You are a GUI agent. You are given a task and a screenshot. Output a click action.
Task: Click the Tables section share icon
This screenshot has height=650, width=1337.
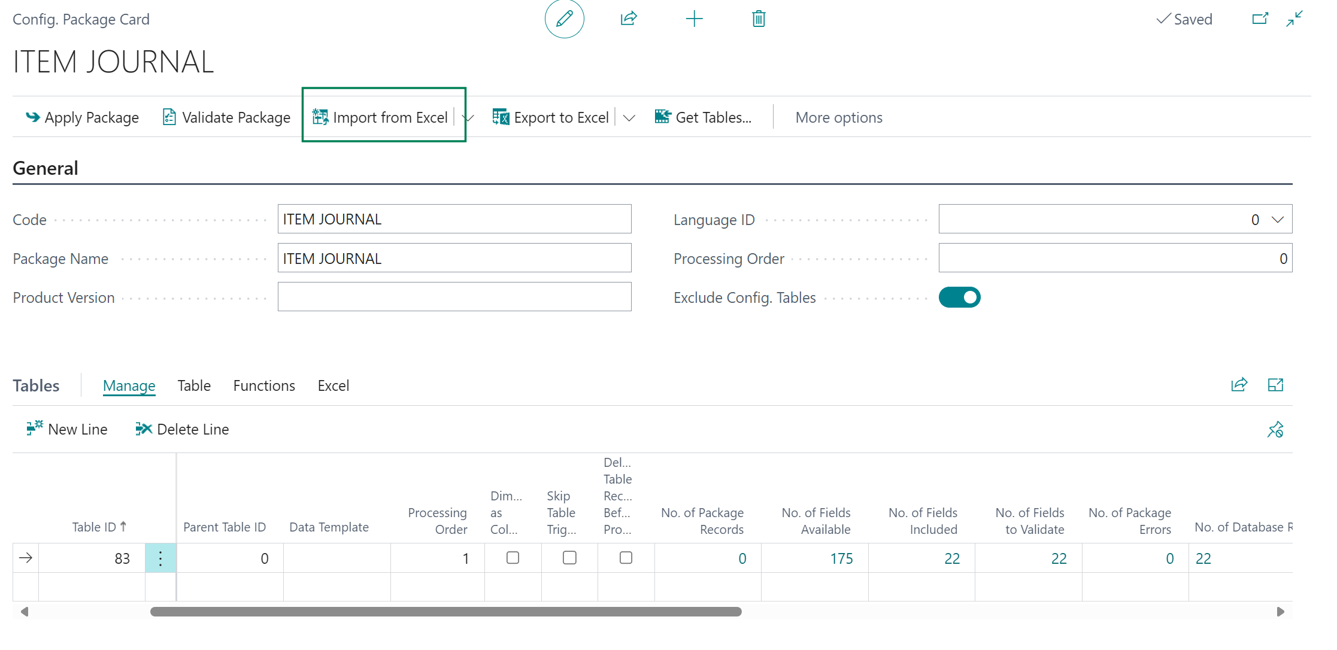1239,385
